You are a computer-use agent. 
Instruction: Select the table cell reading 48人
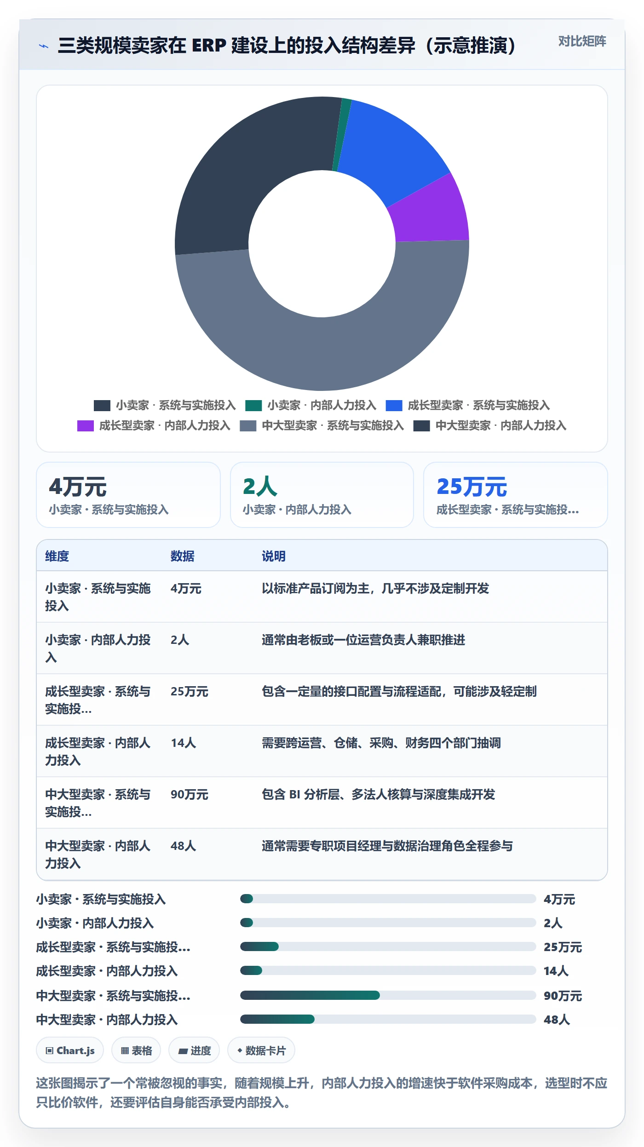184,846
